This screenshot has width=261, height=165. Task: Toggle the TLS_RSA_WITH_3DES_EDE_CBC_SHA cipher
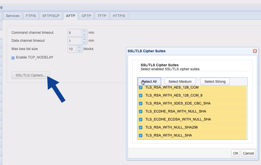(x=141, y=103)
